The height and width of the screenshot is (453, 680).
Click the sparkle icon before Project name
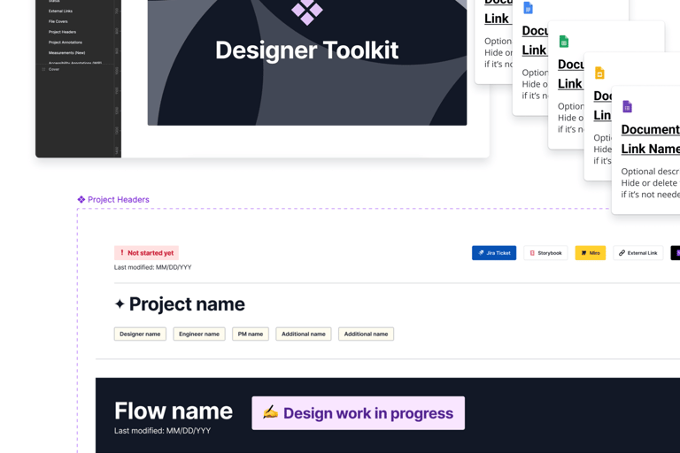(x=120, y=303)
